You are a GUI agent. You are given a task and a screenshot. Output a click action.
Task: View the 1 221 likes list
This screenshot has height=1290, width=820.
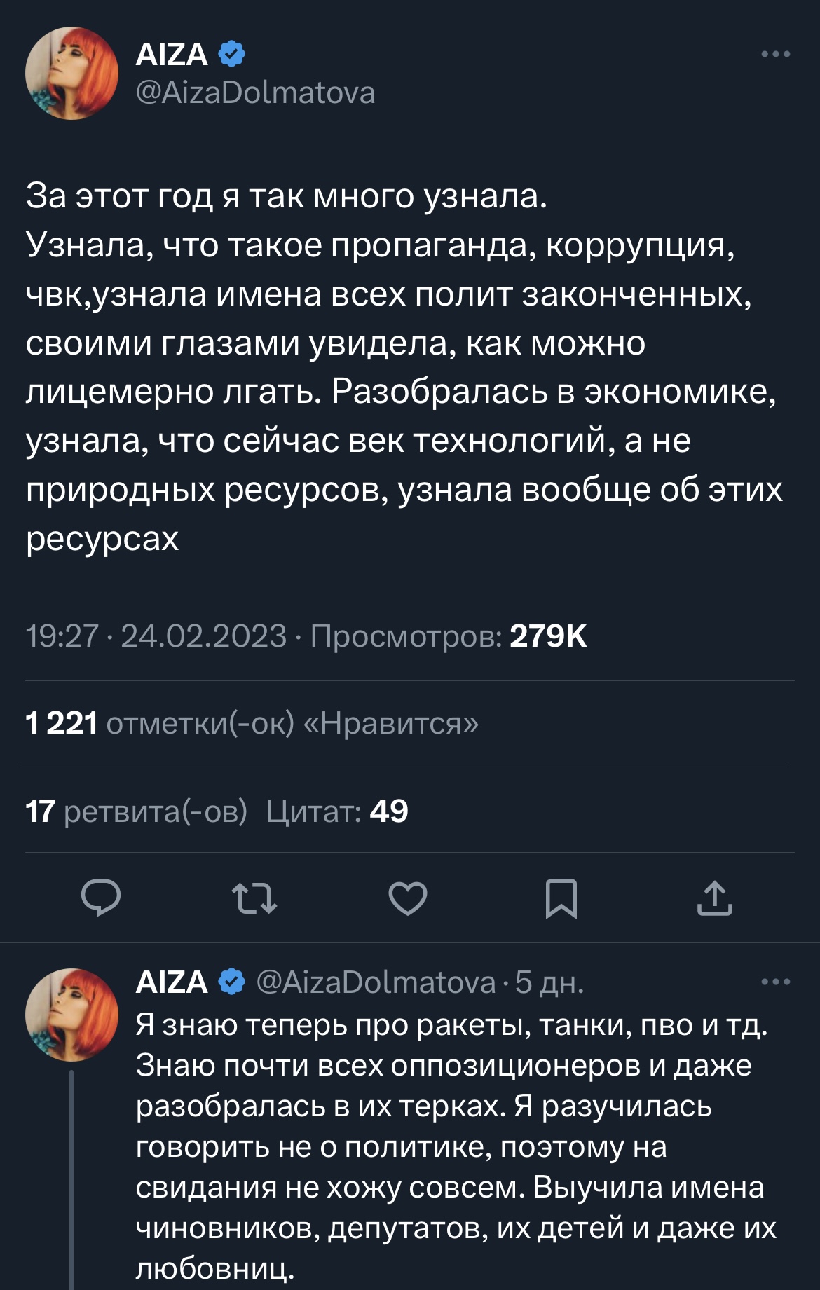pyautogui.click(x=252, y=723)
